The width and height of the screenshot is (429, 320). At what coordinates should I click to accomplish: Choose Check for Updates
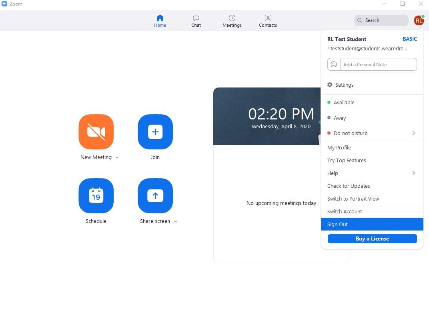pyautogui.click(x=372, y=186)
